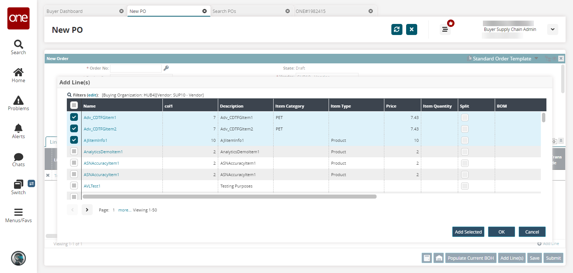Go to next page of items
The image size is (573, 273).
point(87,210)
